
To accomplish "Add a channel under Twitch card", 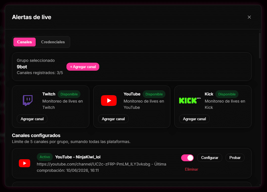I will pyautogui.click(x=32, y=119).
